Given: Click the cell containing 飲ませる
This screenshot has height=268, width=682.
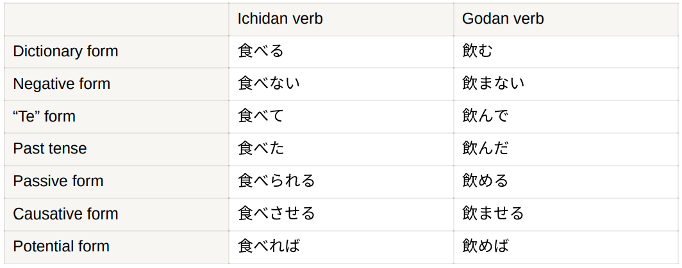Looking at the screenshot, I should coord(566,214).
